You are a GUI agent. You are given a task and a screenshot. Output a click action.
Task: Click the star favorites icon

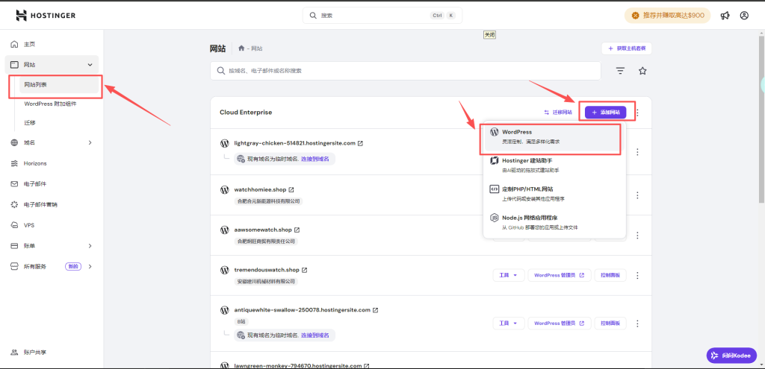pyautogui.click(x=642, y=71)
